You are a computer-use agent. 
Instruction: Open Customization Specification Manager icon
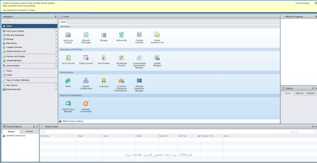[139, 58]
